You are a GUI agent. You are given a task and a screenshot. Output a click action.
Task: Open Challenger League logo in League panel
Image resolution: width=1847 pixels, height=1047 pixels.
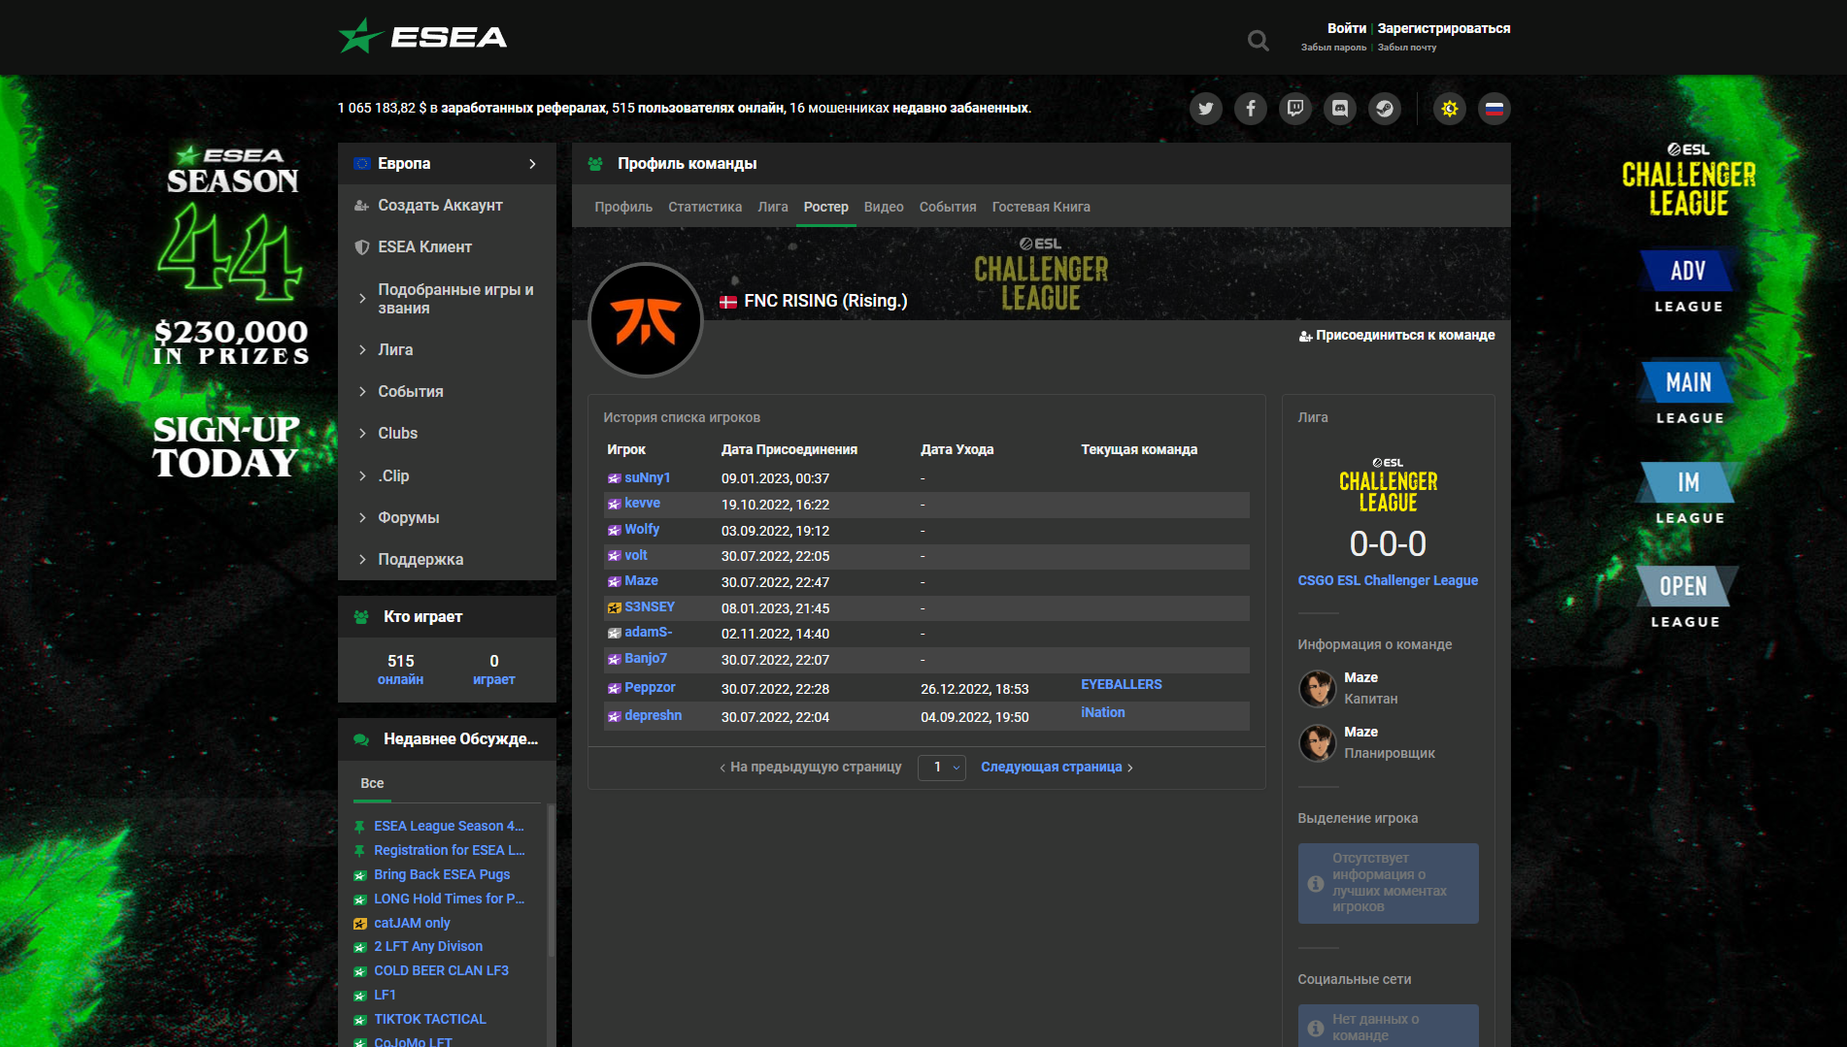click(x=1388, y=485)
